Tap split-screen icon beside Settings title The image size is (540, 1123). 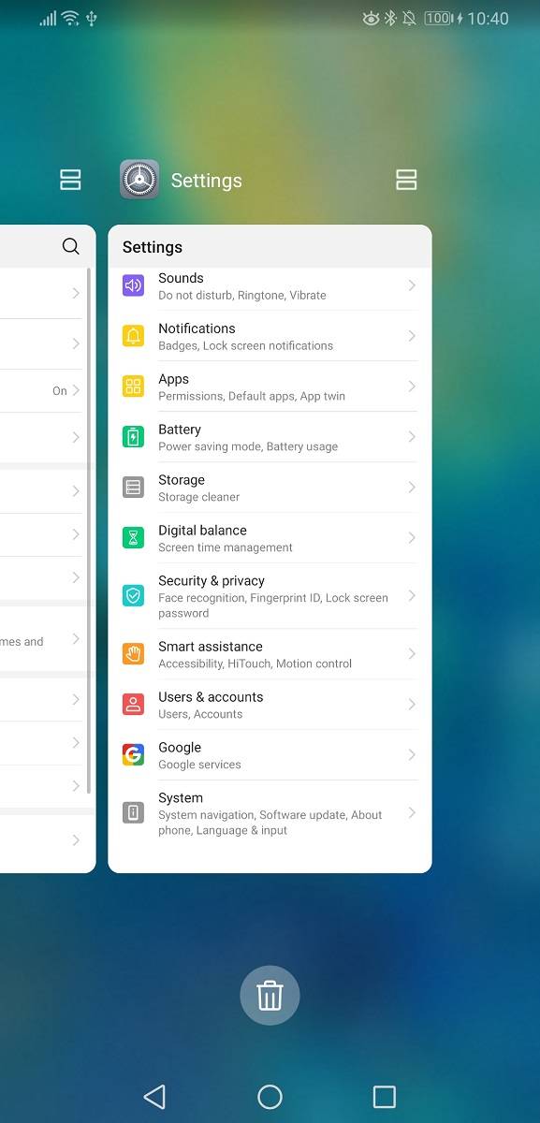pos(406,180)
